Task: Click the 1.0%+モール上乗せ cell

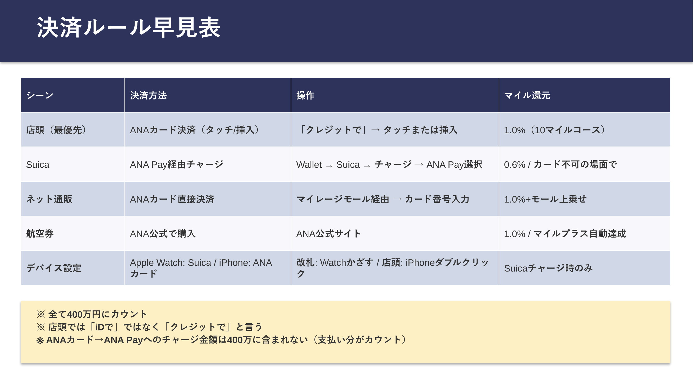Action: click(545, 199)
